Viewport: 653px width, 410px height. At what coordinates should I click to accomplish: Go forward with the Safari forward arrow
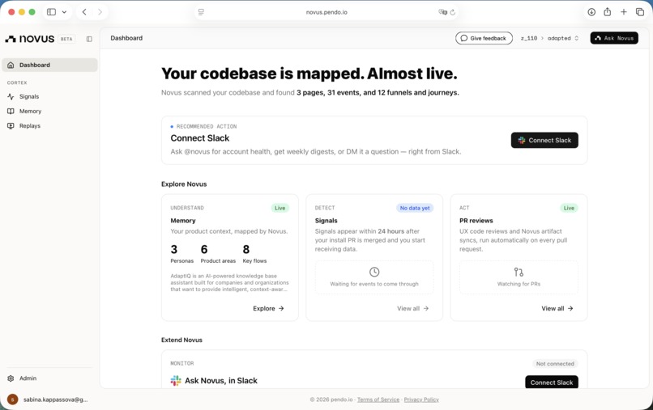(x=100, y=12)
